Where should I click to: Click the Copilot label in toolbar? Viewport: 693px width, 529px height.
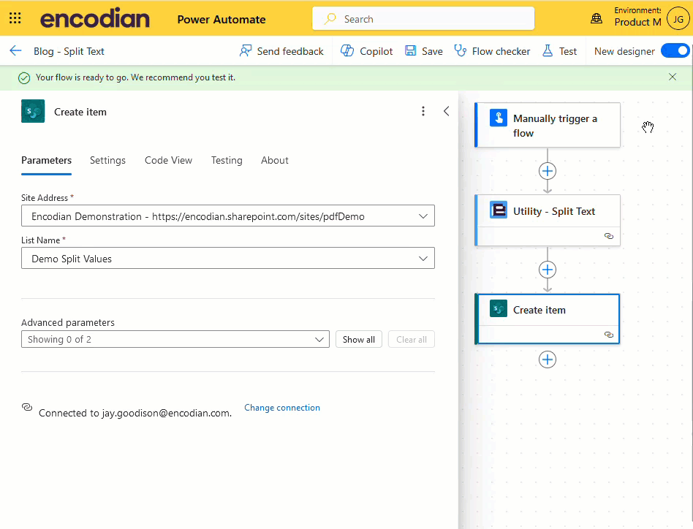point(376,51)
